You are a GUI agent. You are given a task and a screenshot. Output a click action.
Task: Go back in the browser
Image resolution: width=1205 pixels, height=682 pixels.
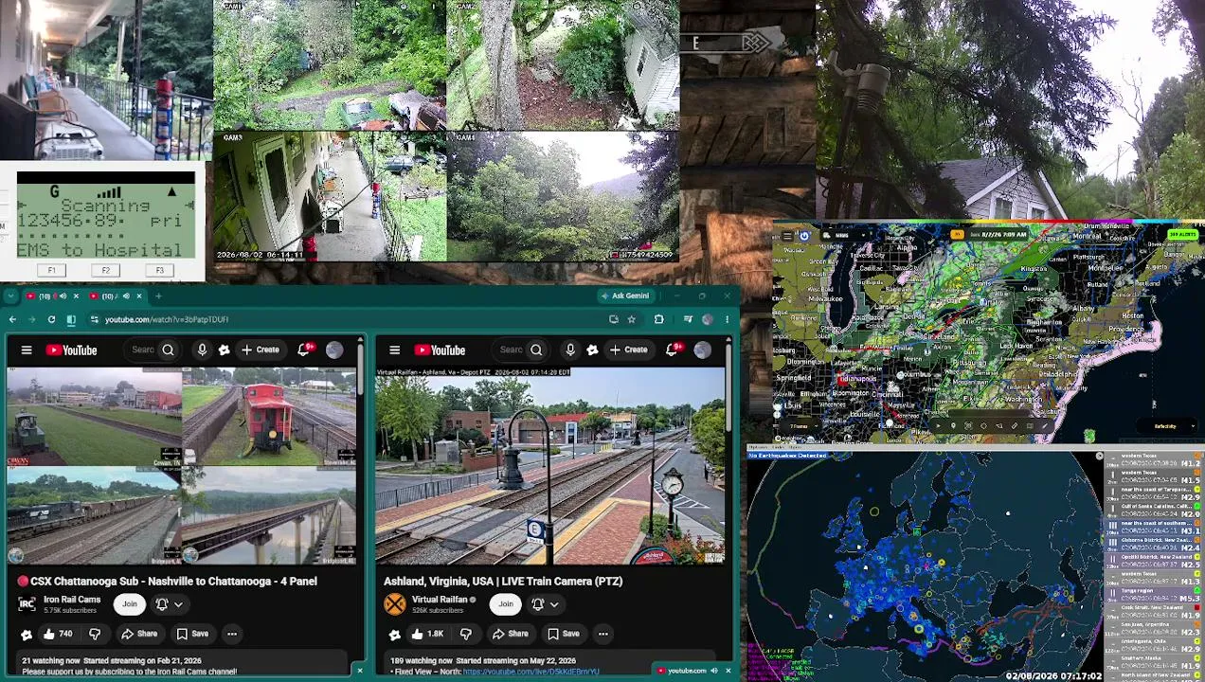click(12, 319)
